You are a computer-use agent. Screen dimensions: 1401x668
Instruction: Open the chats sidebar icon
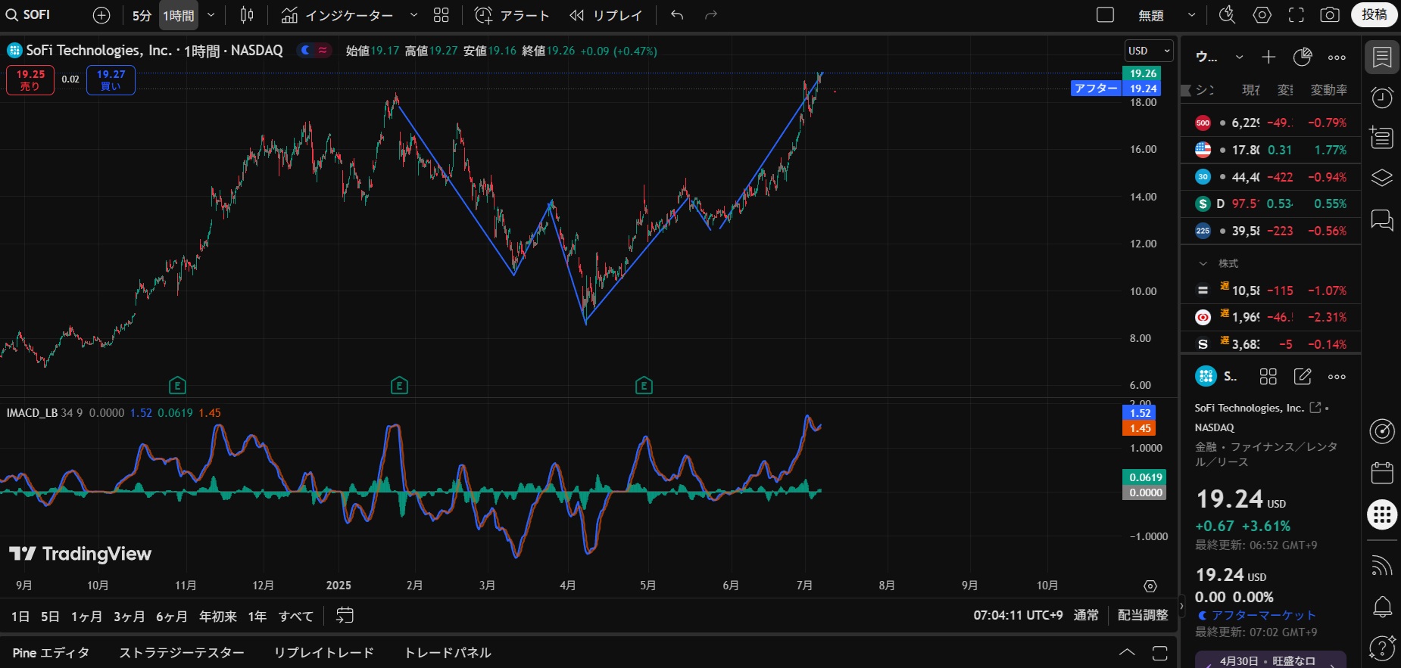pyautogui.click(x=1382, y=219)
